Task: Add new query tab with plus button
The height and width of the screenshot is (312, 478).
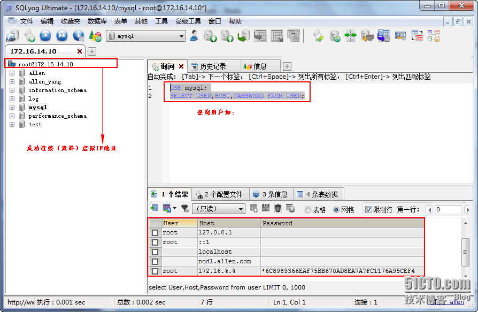Action: [x=287, y=66]
